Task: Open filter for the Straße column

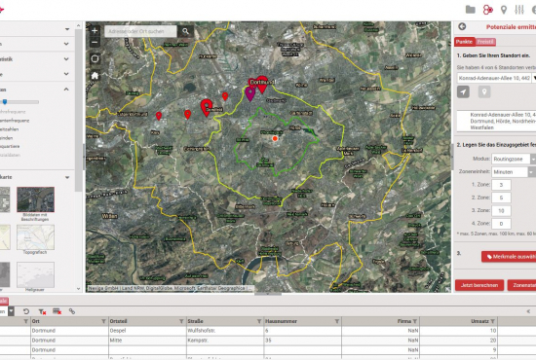Action: click(259, 321)
